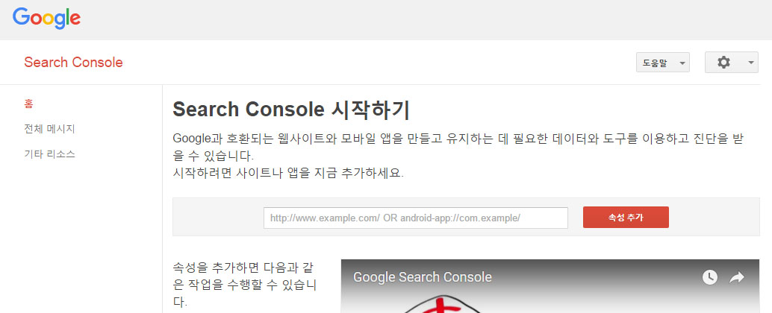This screenshot has height=313, width=772.
Task: Open the Google Search Console video title
Action: [422, 277]
